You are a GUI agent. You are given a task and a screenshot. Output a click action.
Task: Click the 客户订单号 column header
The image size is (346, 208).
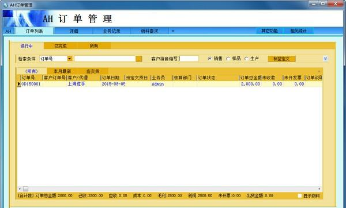pyautogui.click(x=55, y=78)
